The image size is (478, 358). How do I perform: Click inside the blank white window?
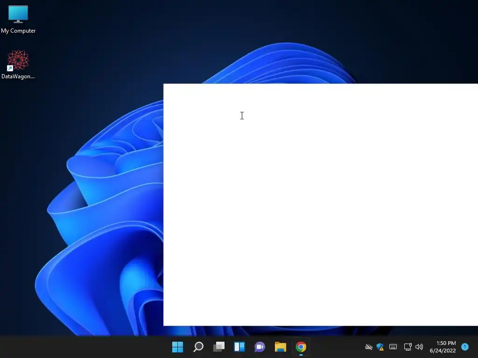(321, 205)
